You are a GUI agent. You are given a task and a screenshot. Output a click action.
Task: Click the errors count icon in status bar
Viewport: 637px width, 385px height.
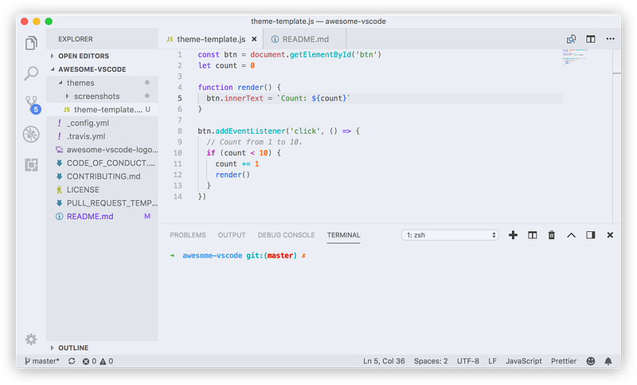[86, 361]
